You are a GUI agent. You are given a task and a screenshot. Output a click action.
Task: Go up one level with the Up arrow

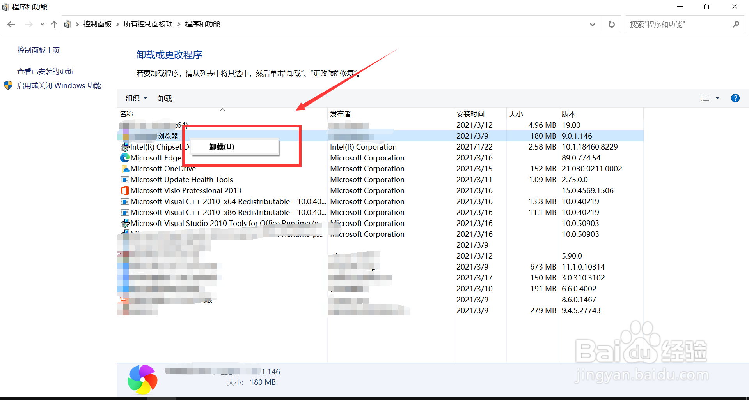54,25
